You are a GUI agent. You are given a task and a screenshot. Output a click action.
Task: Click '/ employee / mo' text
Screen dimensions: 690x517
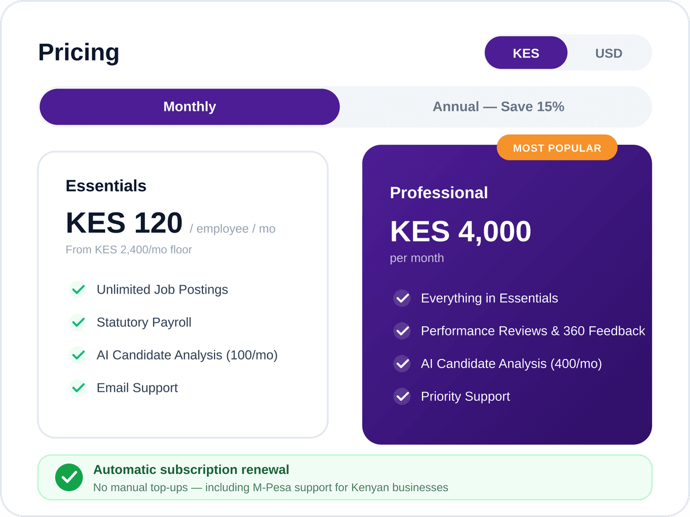click(233, 229)
